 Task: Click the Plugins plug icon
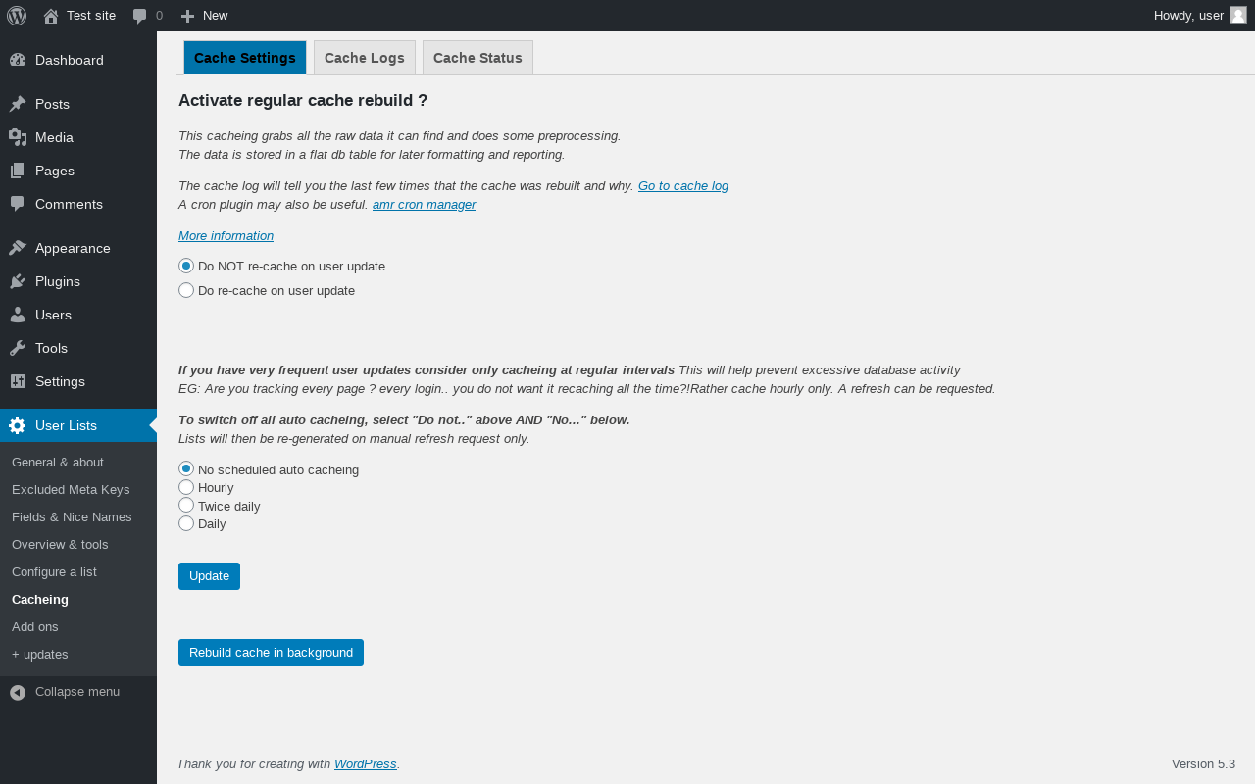point(18,281)
